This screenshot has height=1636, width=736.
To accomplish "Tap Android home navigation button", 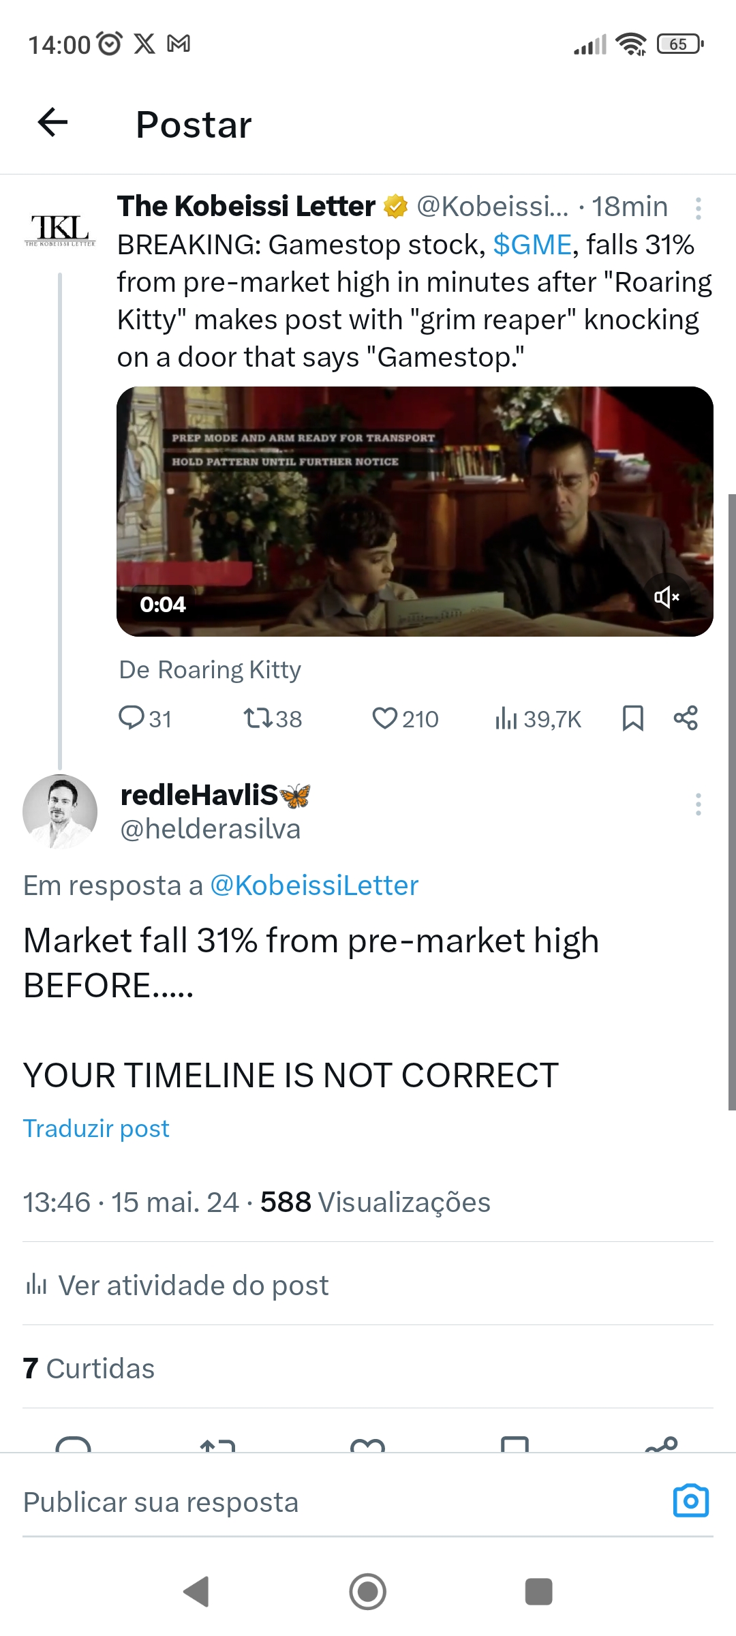I will click(368, 1592).
